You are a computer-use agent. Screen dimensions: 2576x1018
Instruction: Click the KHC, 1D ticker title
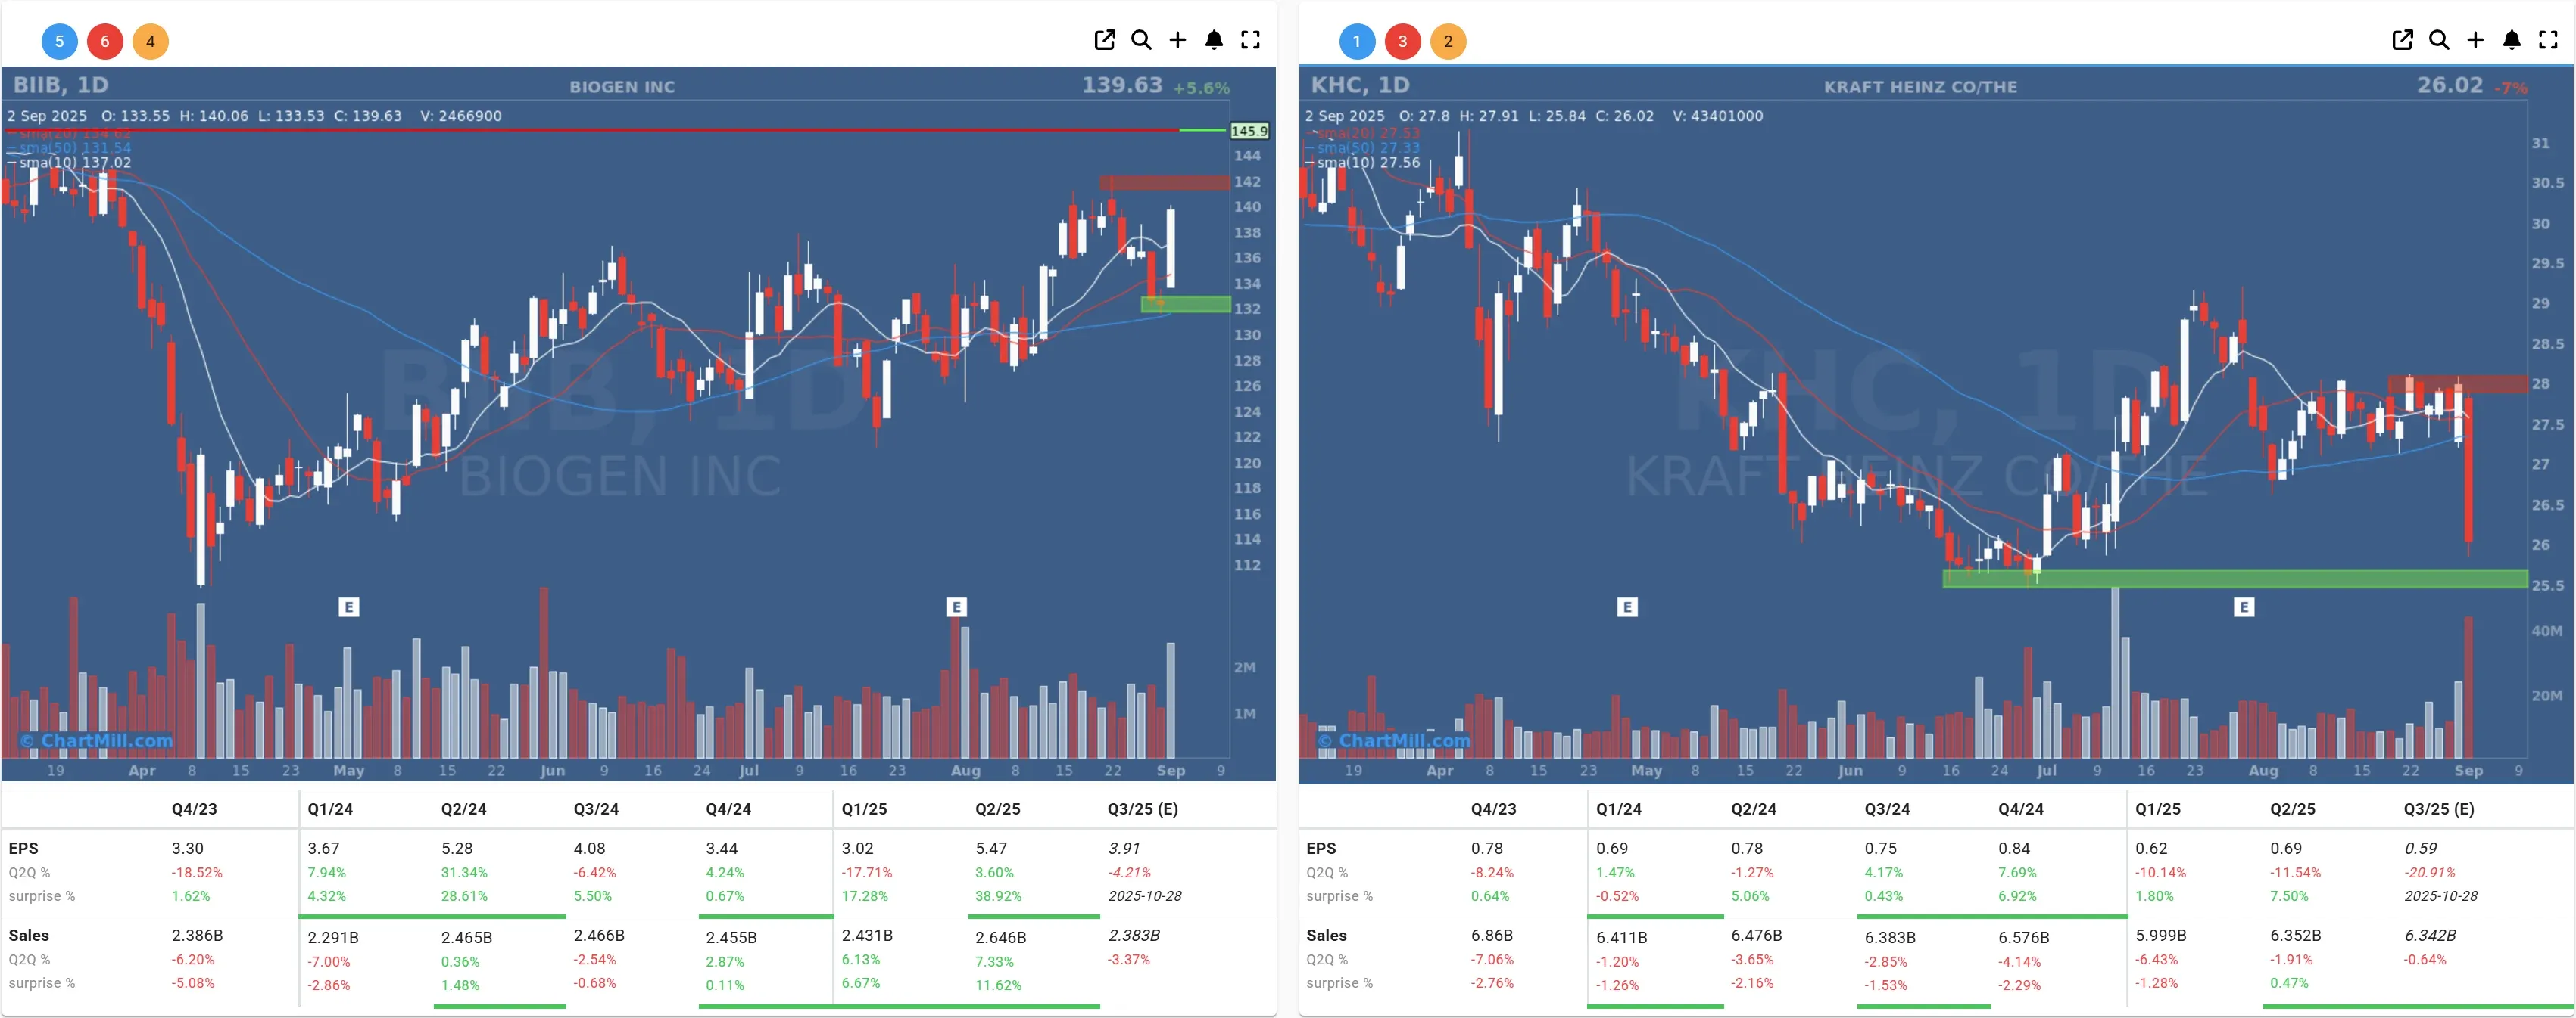[1360, 85]
